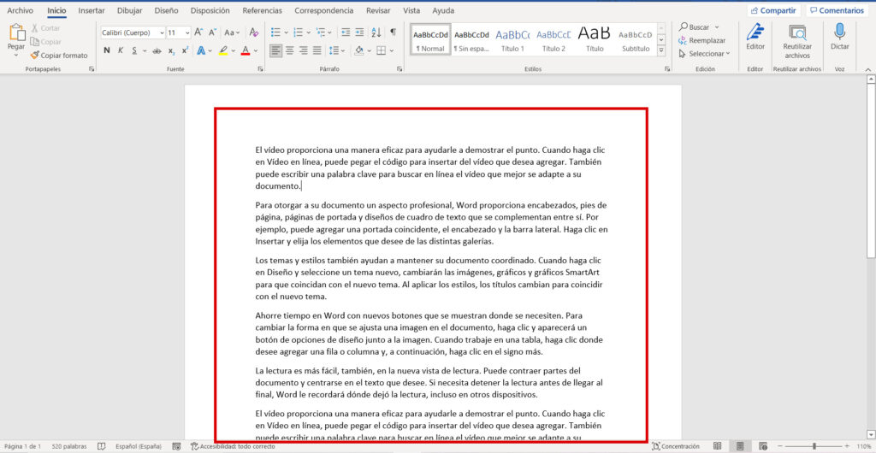Screen dimensions: 876x453
Task: Sort text with the A-Z sort icon
Action: point(376,32)
